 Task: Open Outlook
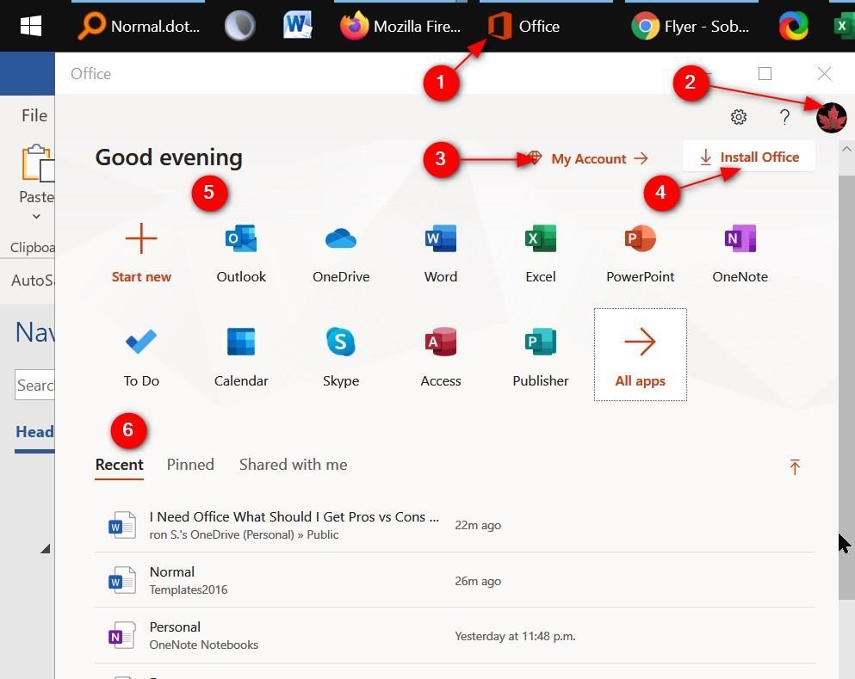[241, 254]
